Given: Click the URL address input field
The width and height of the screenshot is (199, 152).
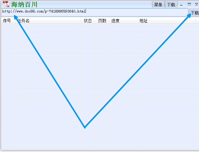Looking at the screenshot, I should coord(95,12).
